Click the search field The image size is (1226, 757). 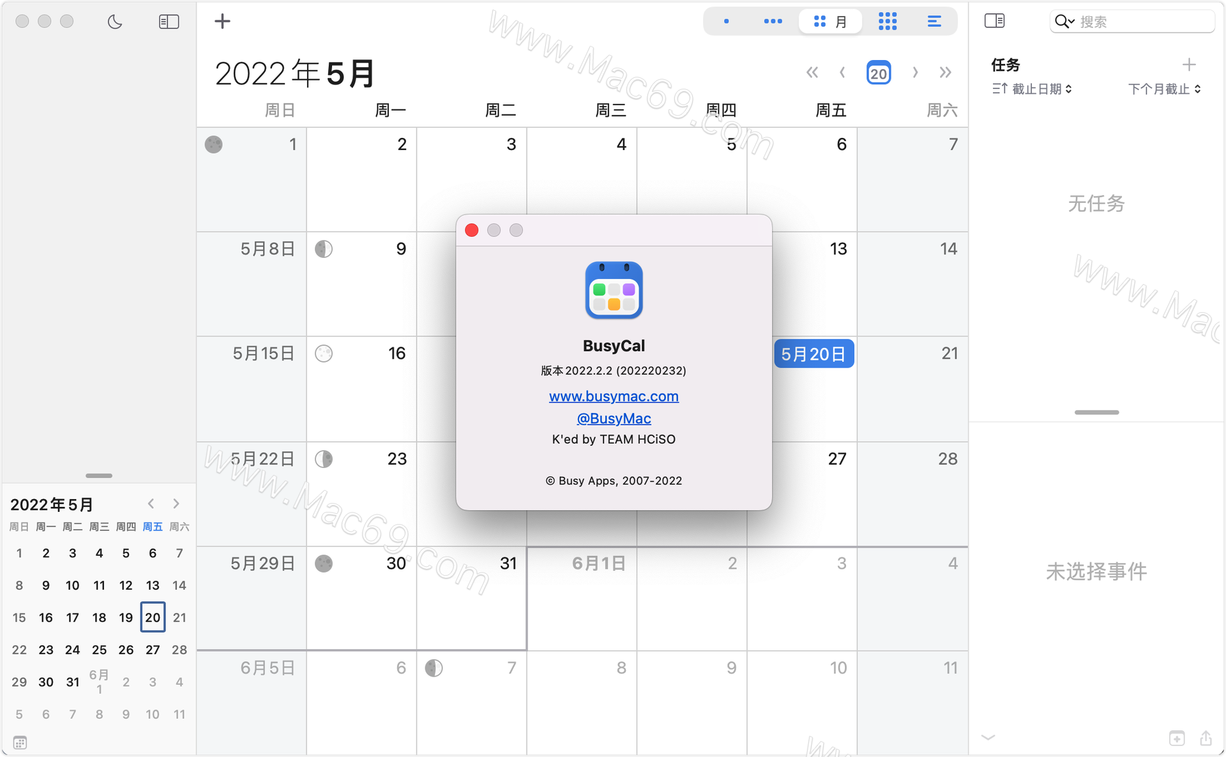[1132, 21]
